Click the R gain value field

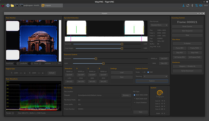coord(16,73)
